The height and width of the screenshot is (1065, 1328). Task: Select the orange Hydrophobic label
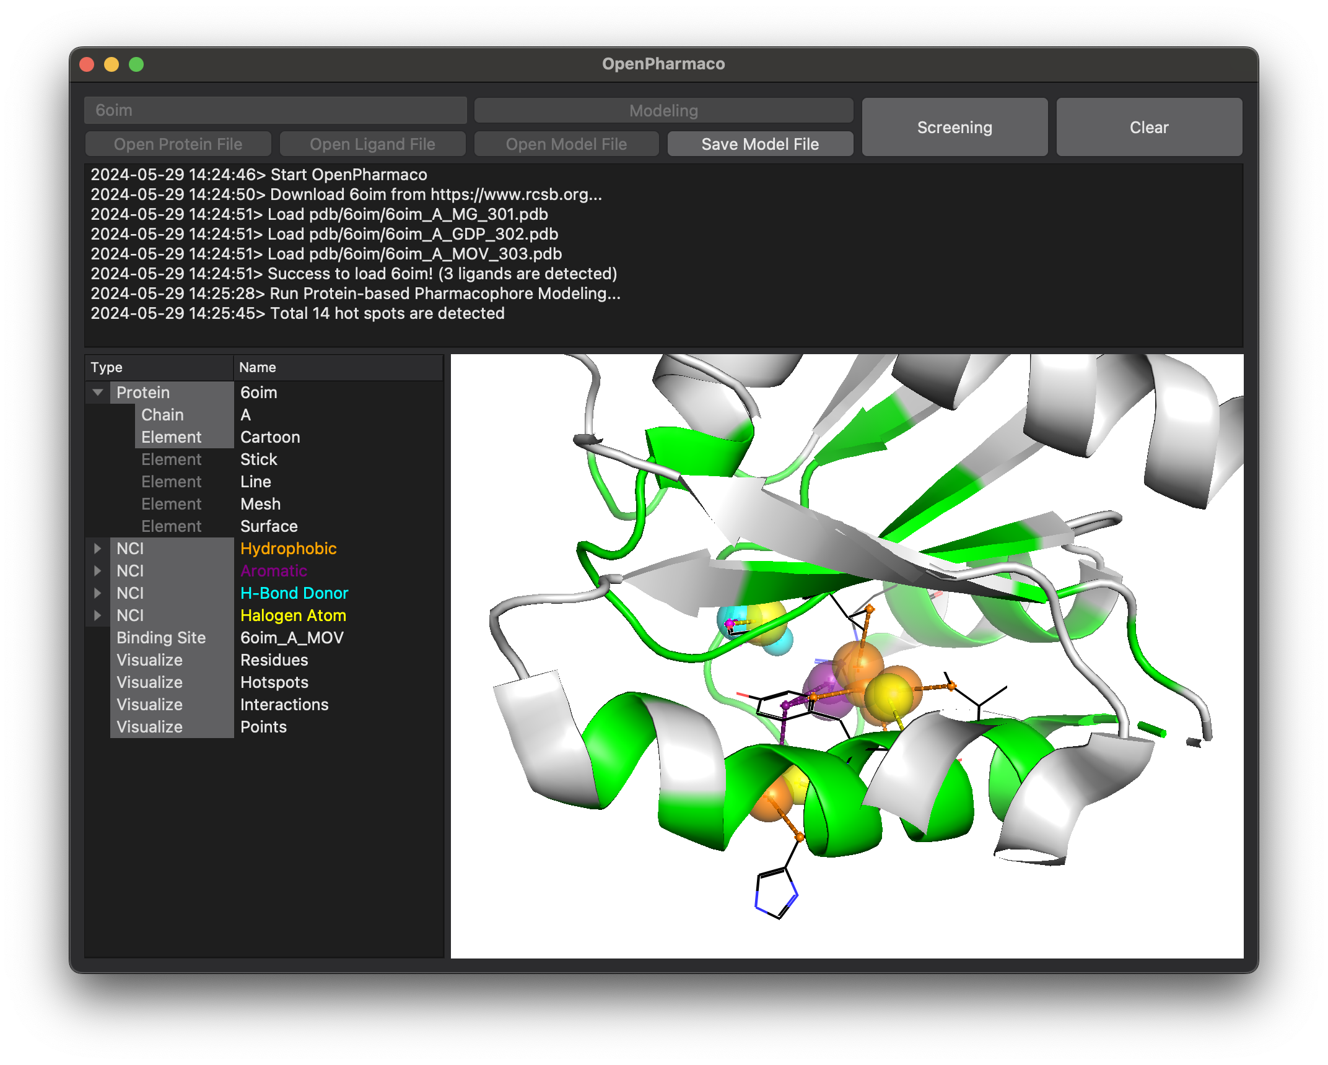pyautogui.click(x=288, y=549)
